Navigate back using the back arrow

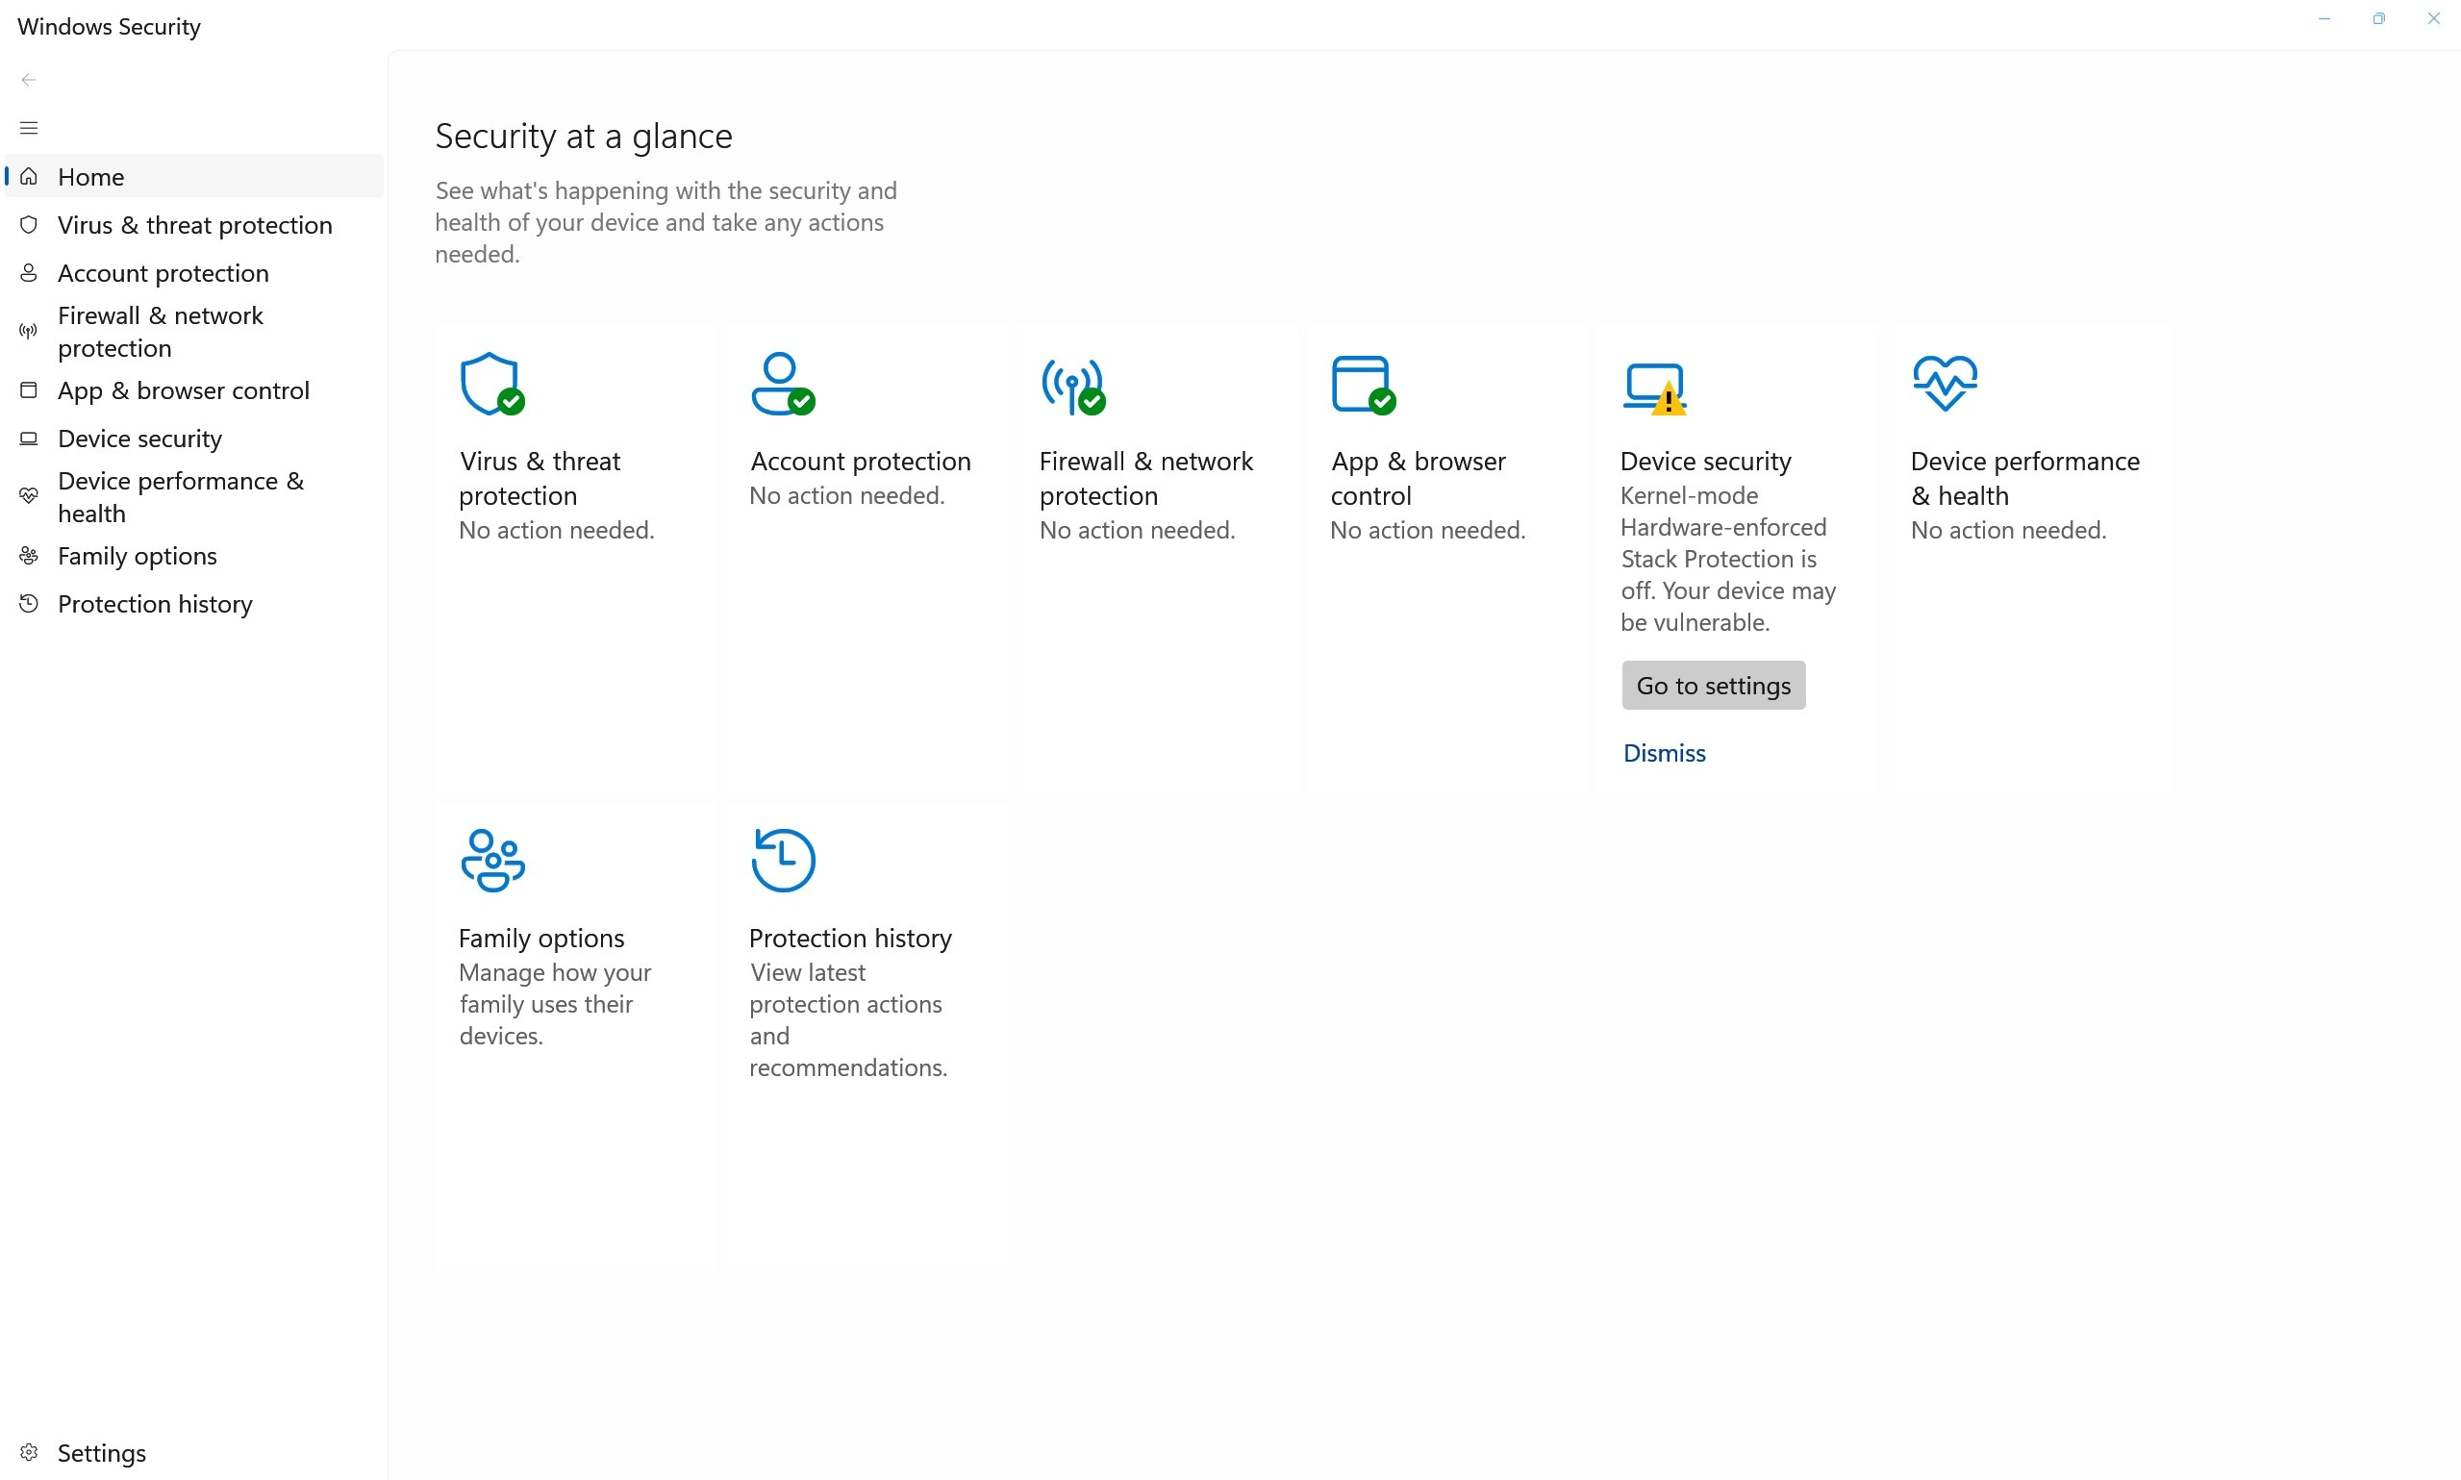(x=30, y=79)
